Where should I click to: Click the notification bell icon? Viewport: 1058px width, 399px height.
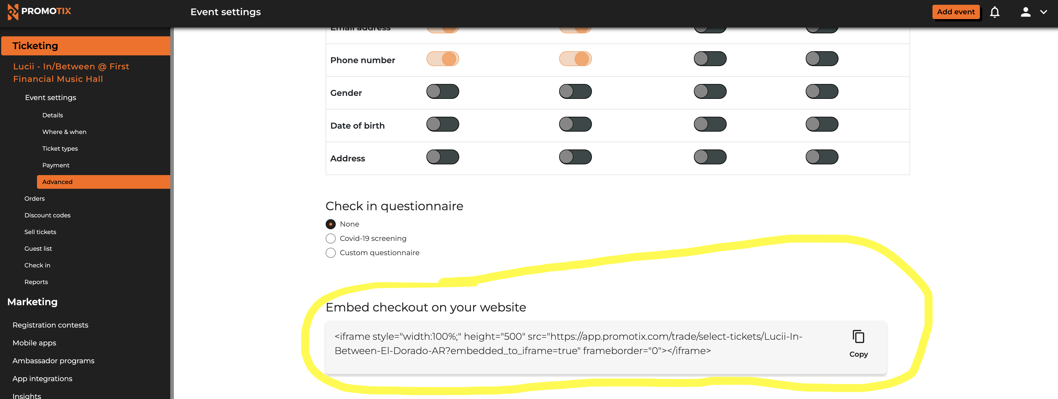996,11
